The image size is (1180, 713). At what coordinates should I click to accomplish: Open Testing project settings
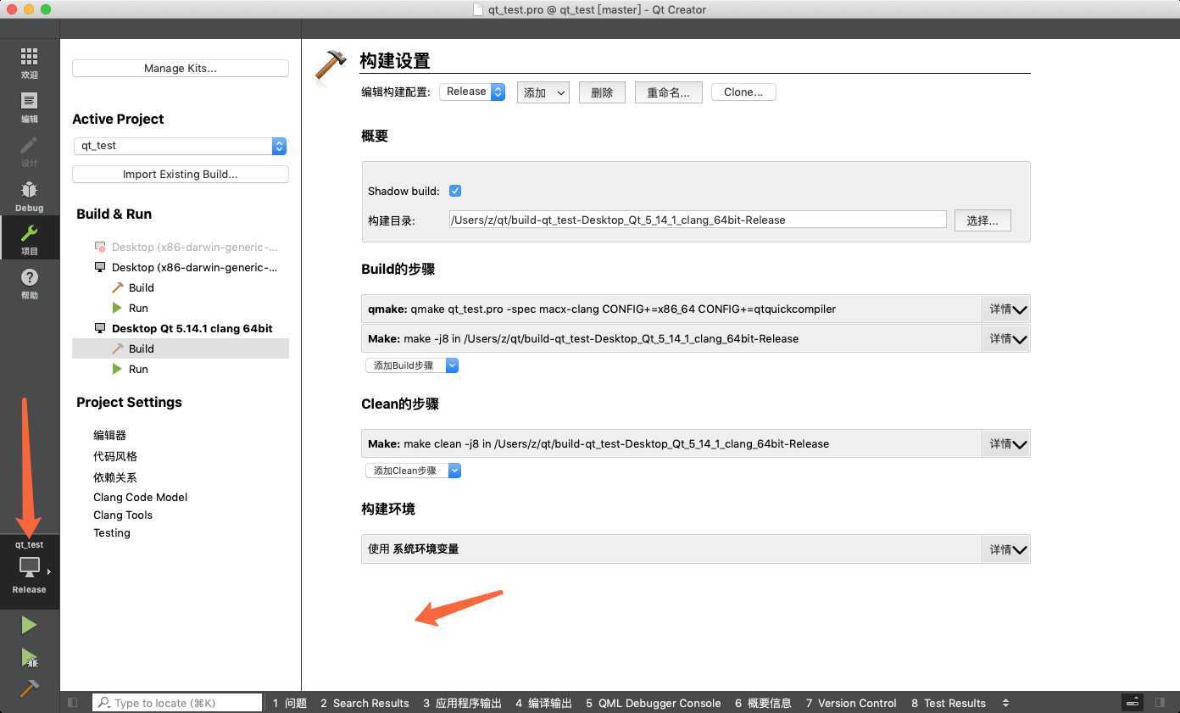112,532
